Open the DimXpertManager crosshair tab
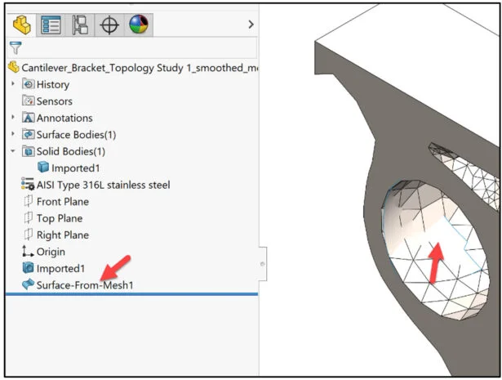Viewport: 502px width, 380px height. tap(109, 25)
